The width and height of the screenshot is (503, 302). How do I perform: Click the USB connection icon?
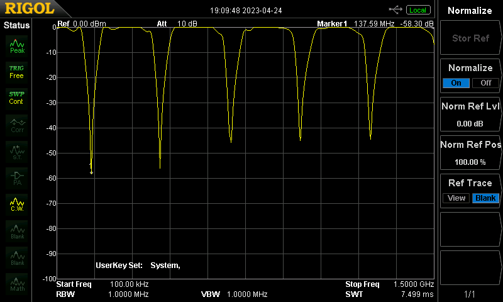point(396,9)
